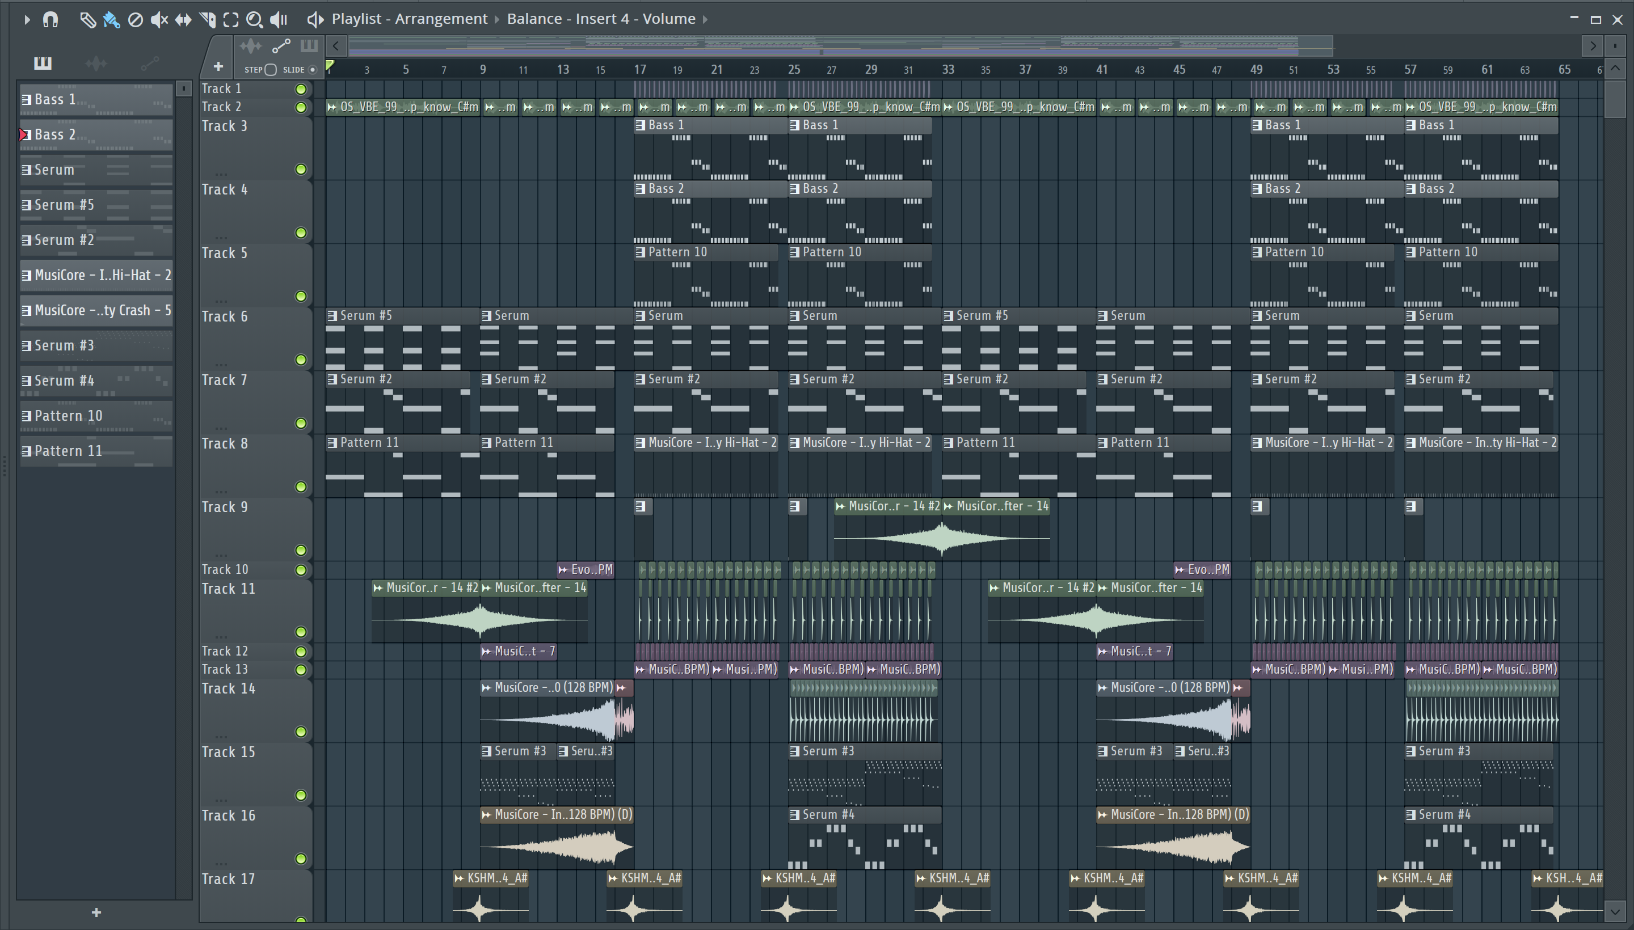Select Track 16 header label

click(228, 815)
